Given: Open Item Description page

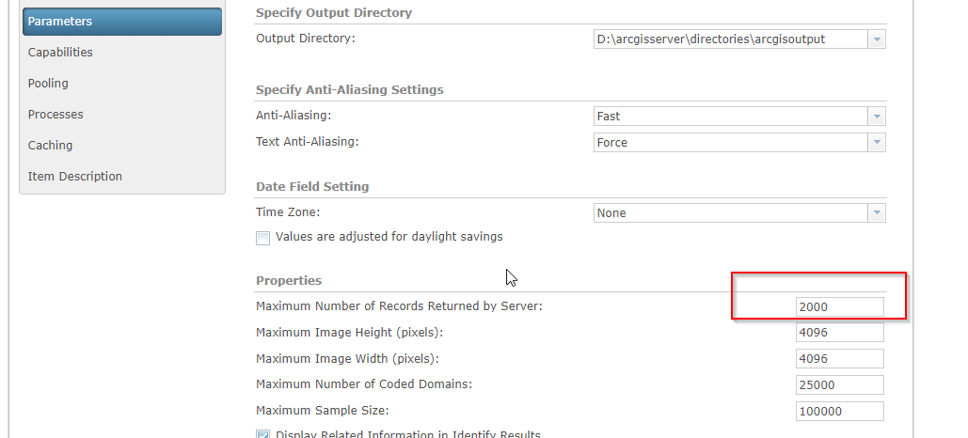Looking at the screenshot, I should tap(75, 177).
